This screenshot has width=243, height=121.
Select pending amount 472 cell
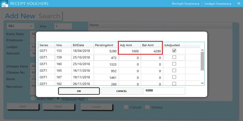[106, 57]
